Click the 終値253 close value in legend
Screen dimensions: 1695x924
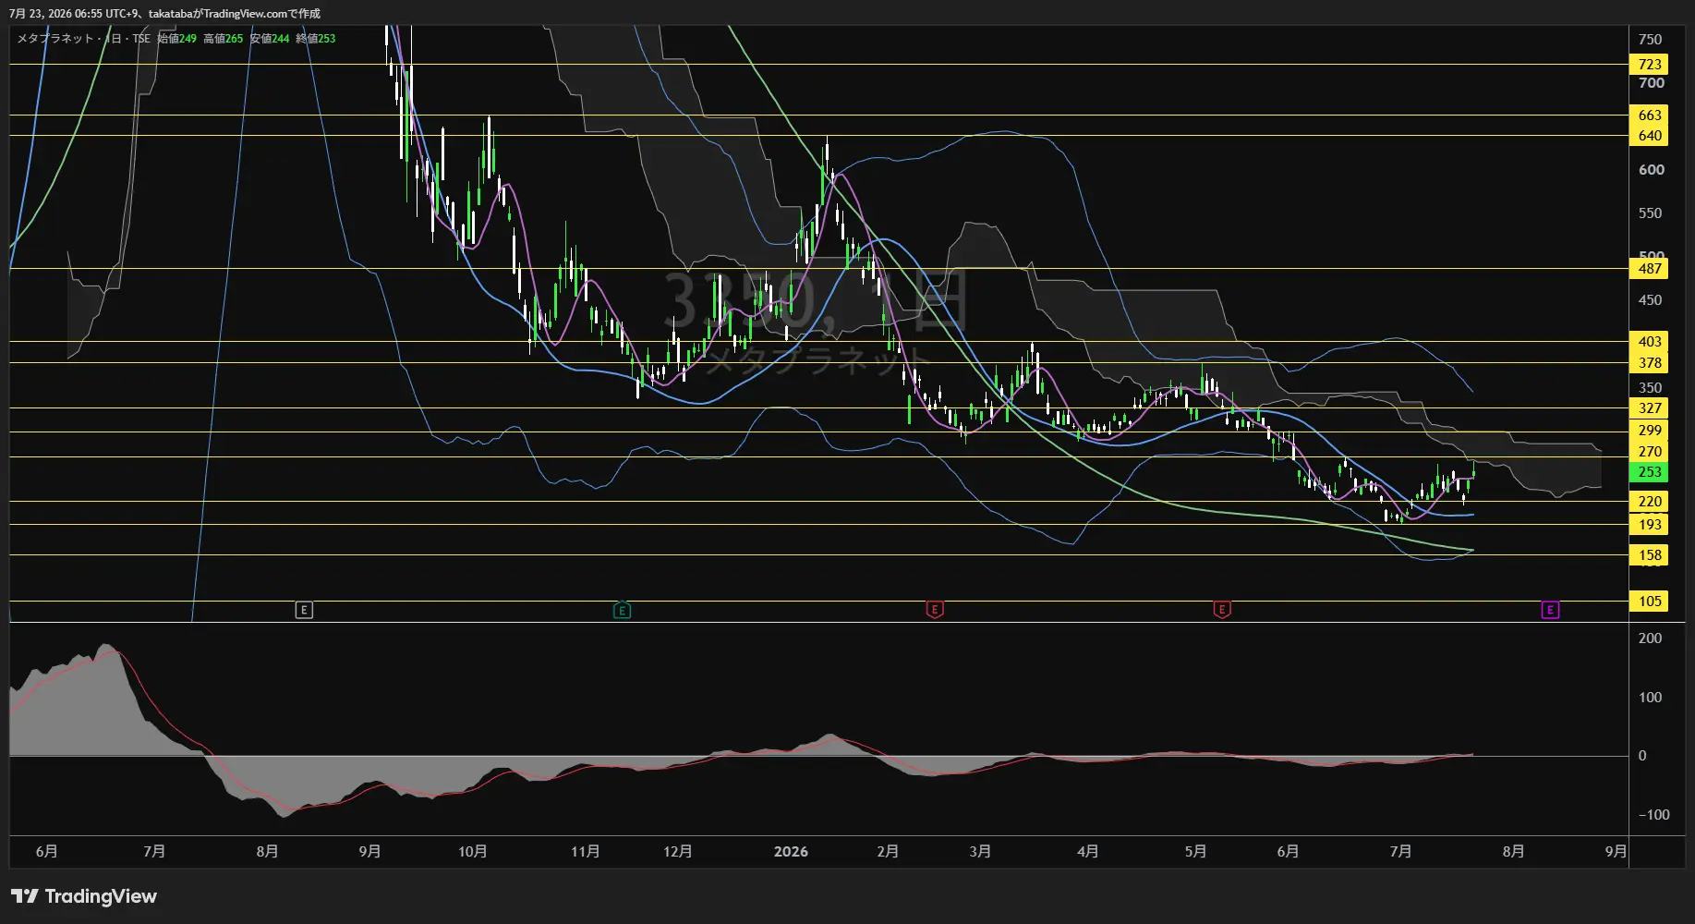click(316, 39)
